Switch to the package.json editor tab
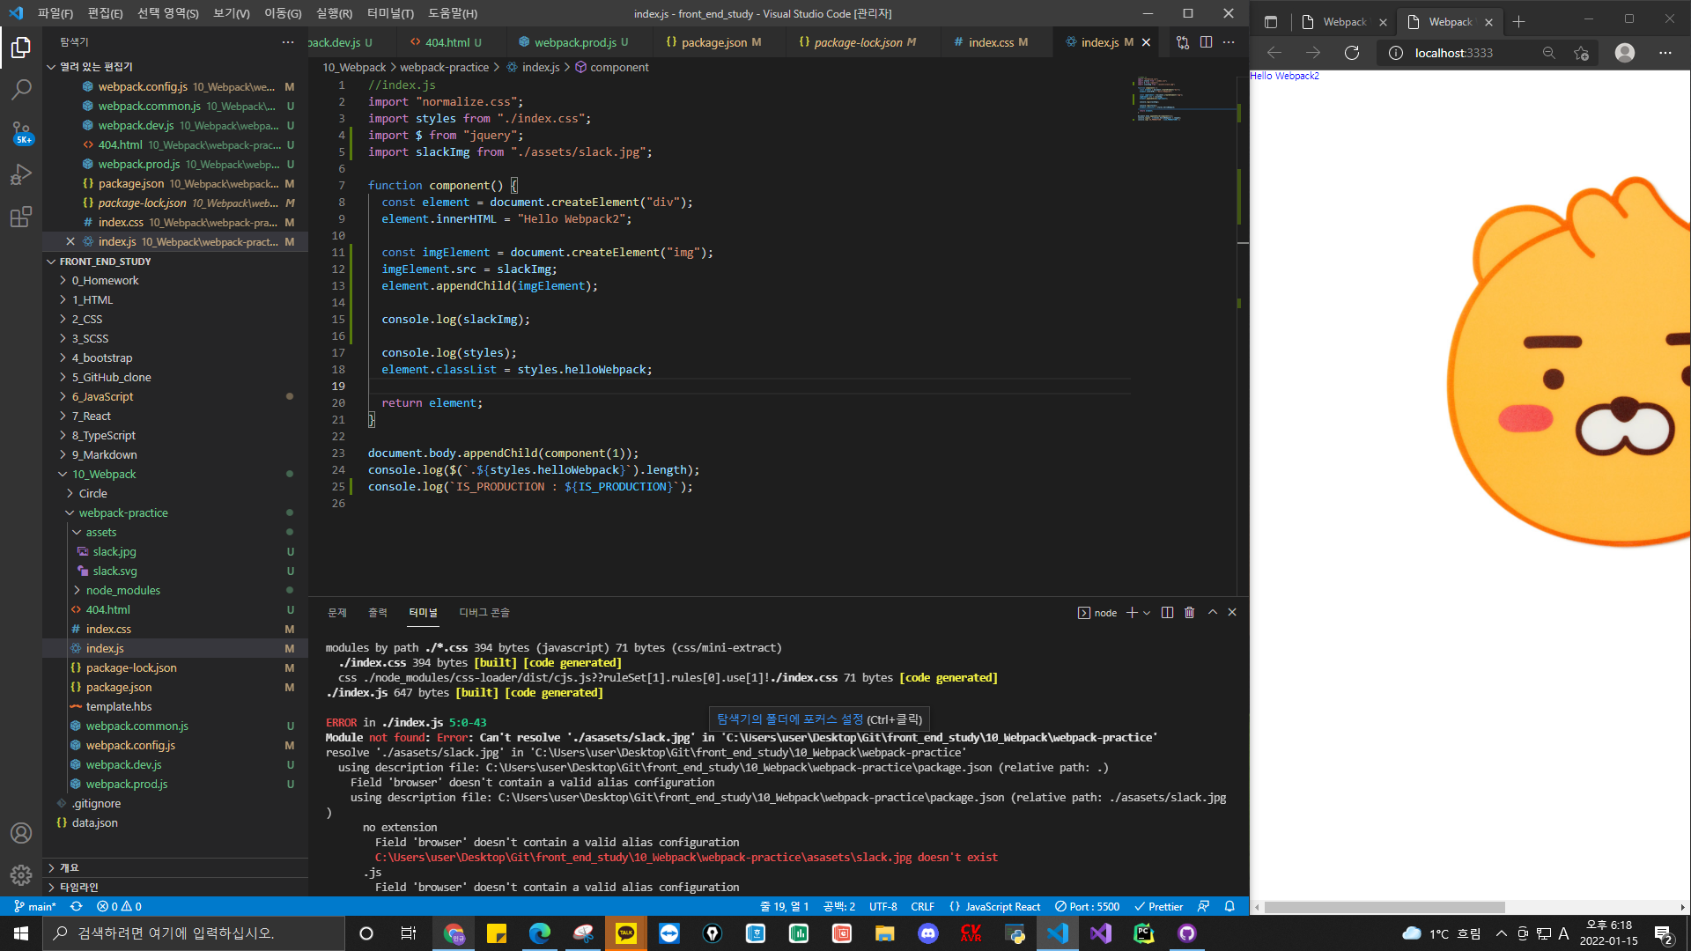Image resolution: width=1691 pixels, height=951 pixels. 713,42
